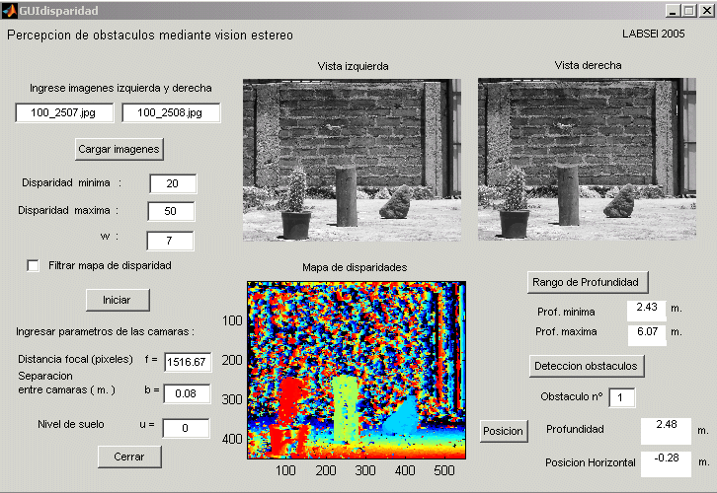The height and width of the screenshot is (493, 717).
Task: Select the left image filename field 100_2507.jpg
Action: click(x=64, y=112)
